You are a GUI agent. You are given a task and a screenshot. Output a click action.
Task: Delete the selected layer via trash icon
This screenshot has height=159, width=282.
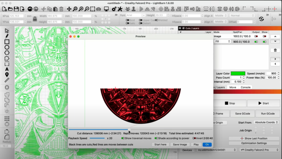pos(275,50)
